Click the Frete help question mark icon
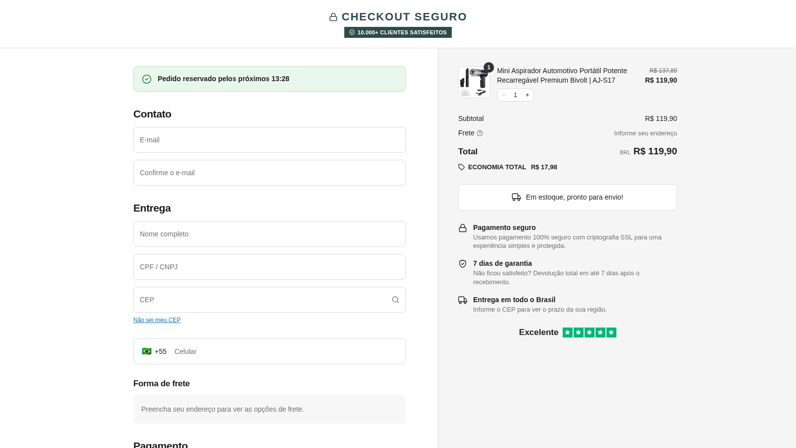 pyautogui.click(x=480, y=133)
